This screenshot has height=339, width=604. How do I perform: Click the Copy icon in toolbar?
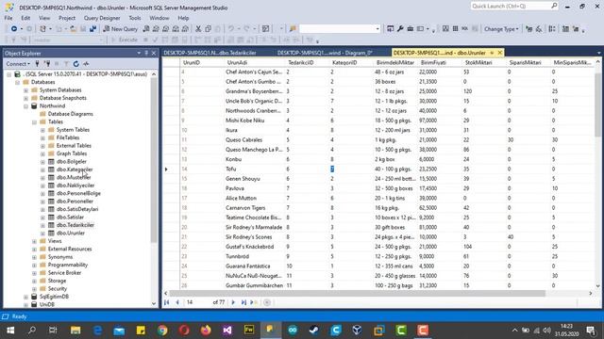click(208, 29)
